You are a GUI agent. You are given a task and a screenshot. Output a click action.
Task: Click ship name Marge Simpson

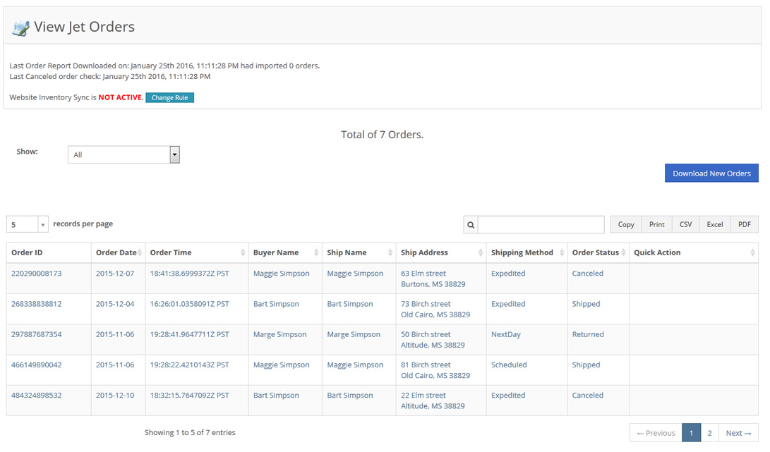[354, 334]
